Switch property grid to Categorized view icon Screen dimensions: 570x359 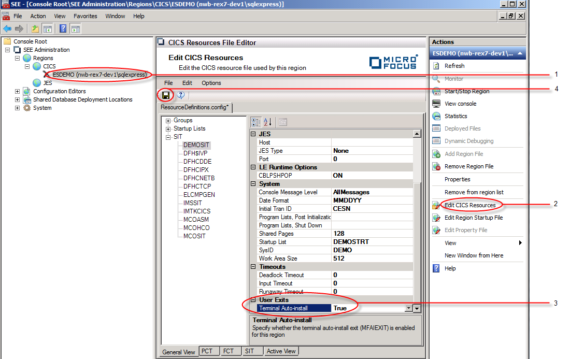[x=256, y=122]
